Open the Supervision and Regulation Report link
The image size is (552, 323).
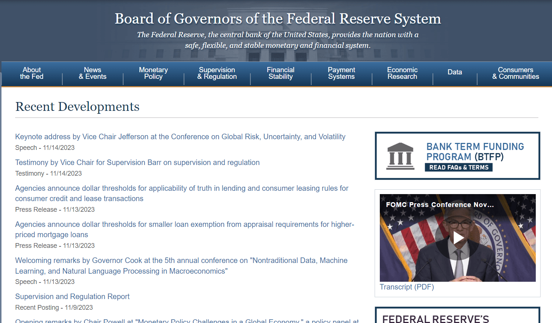coord(72,296)
